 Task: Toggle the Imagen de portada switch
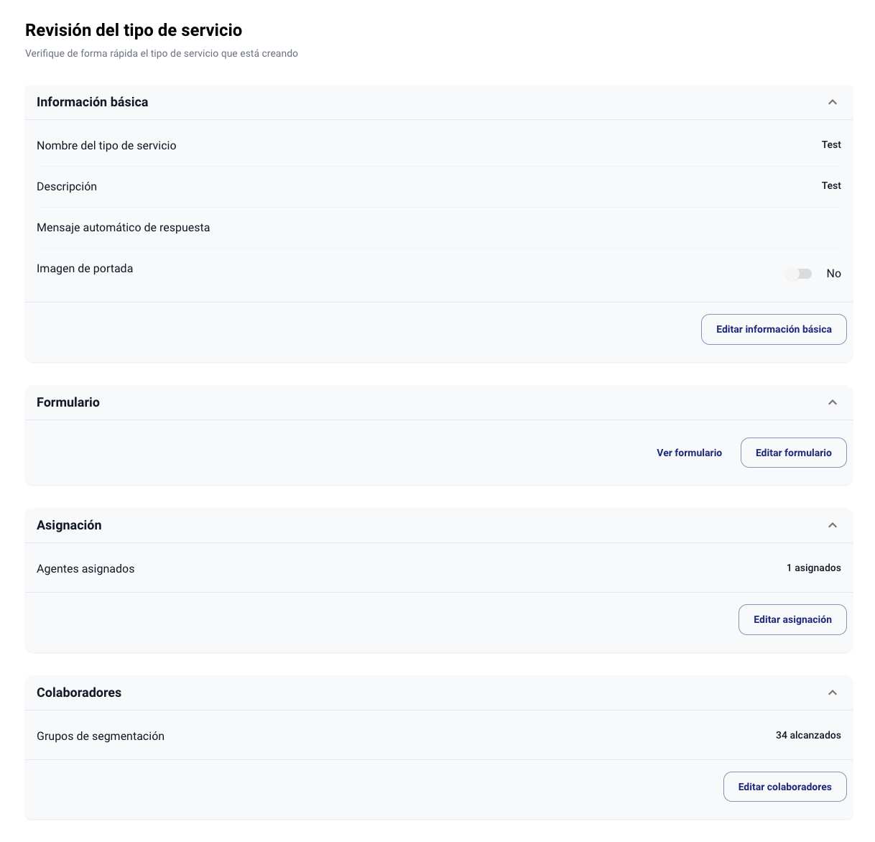[x=799, y=274]
